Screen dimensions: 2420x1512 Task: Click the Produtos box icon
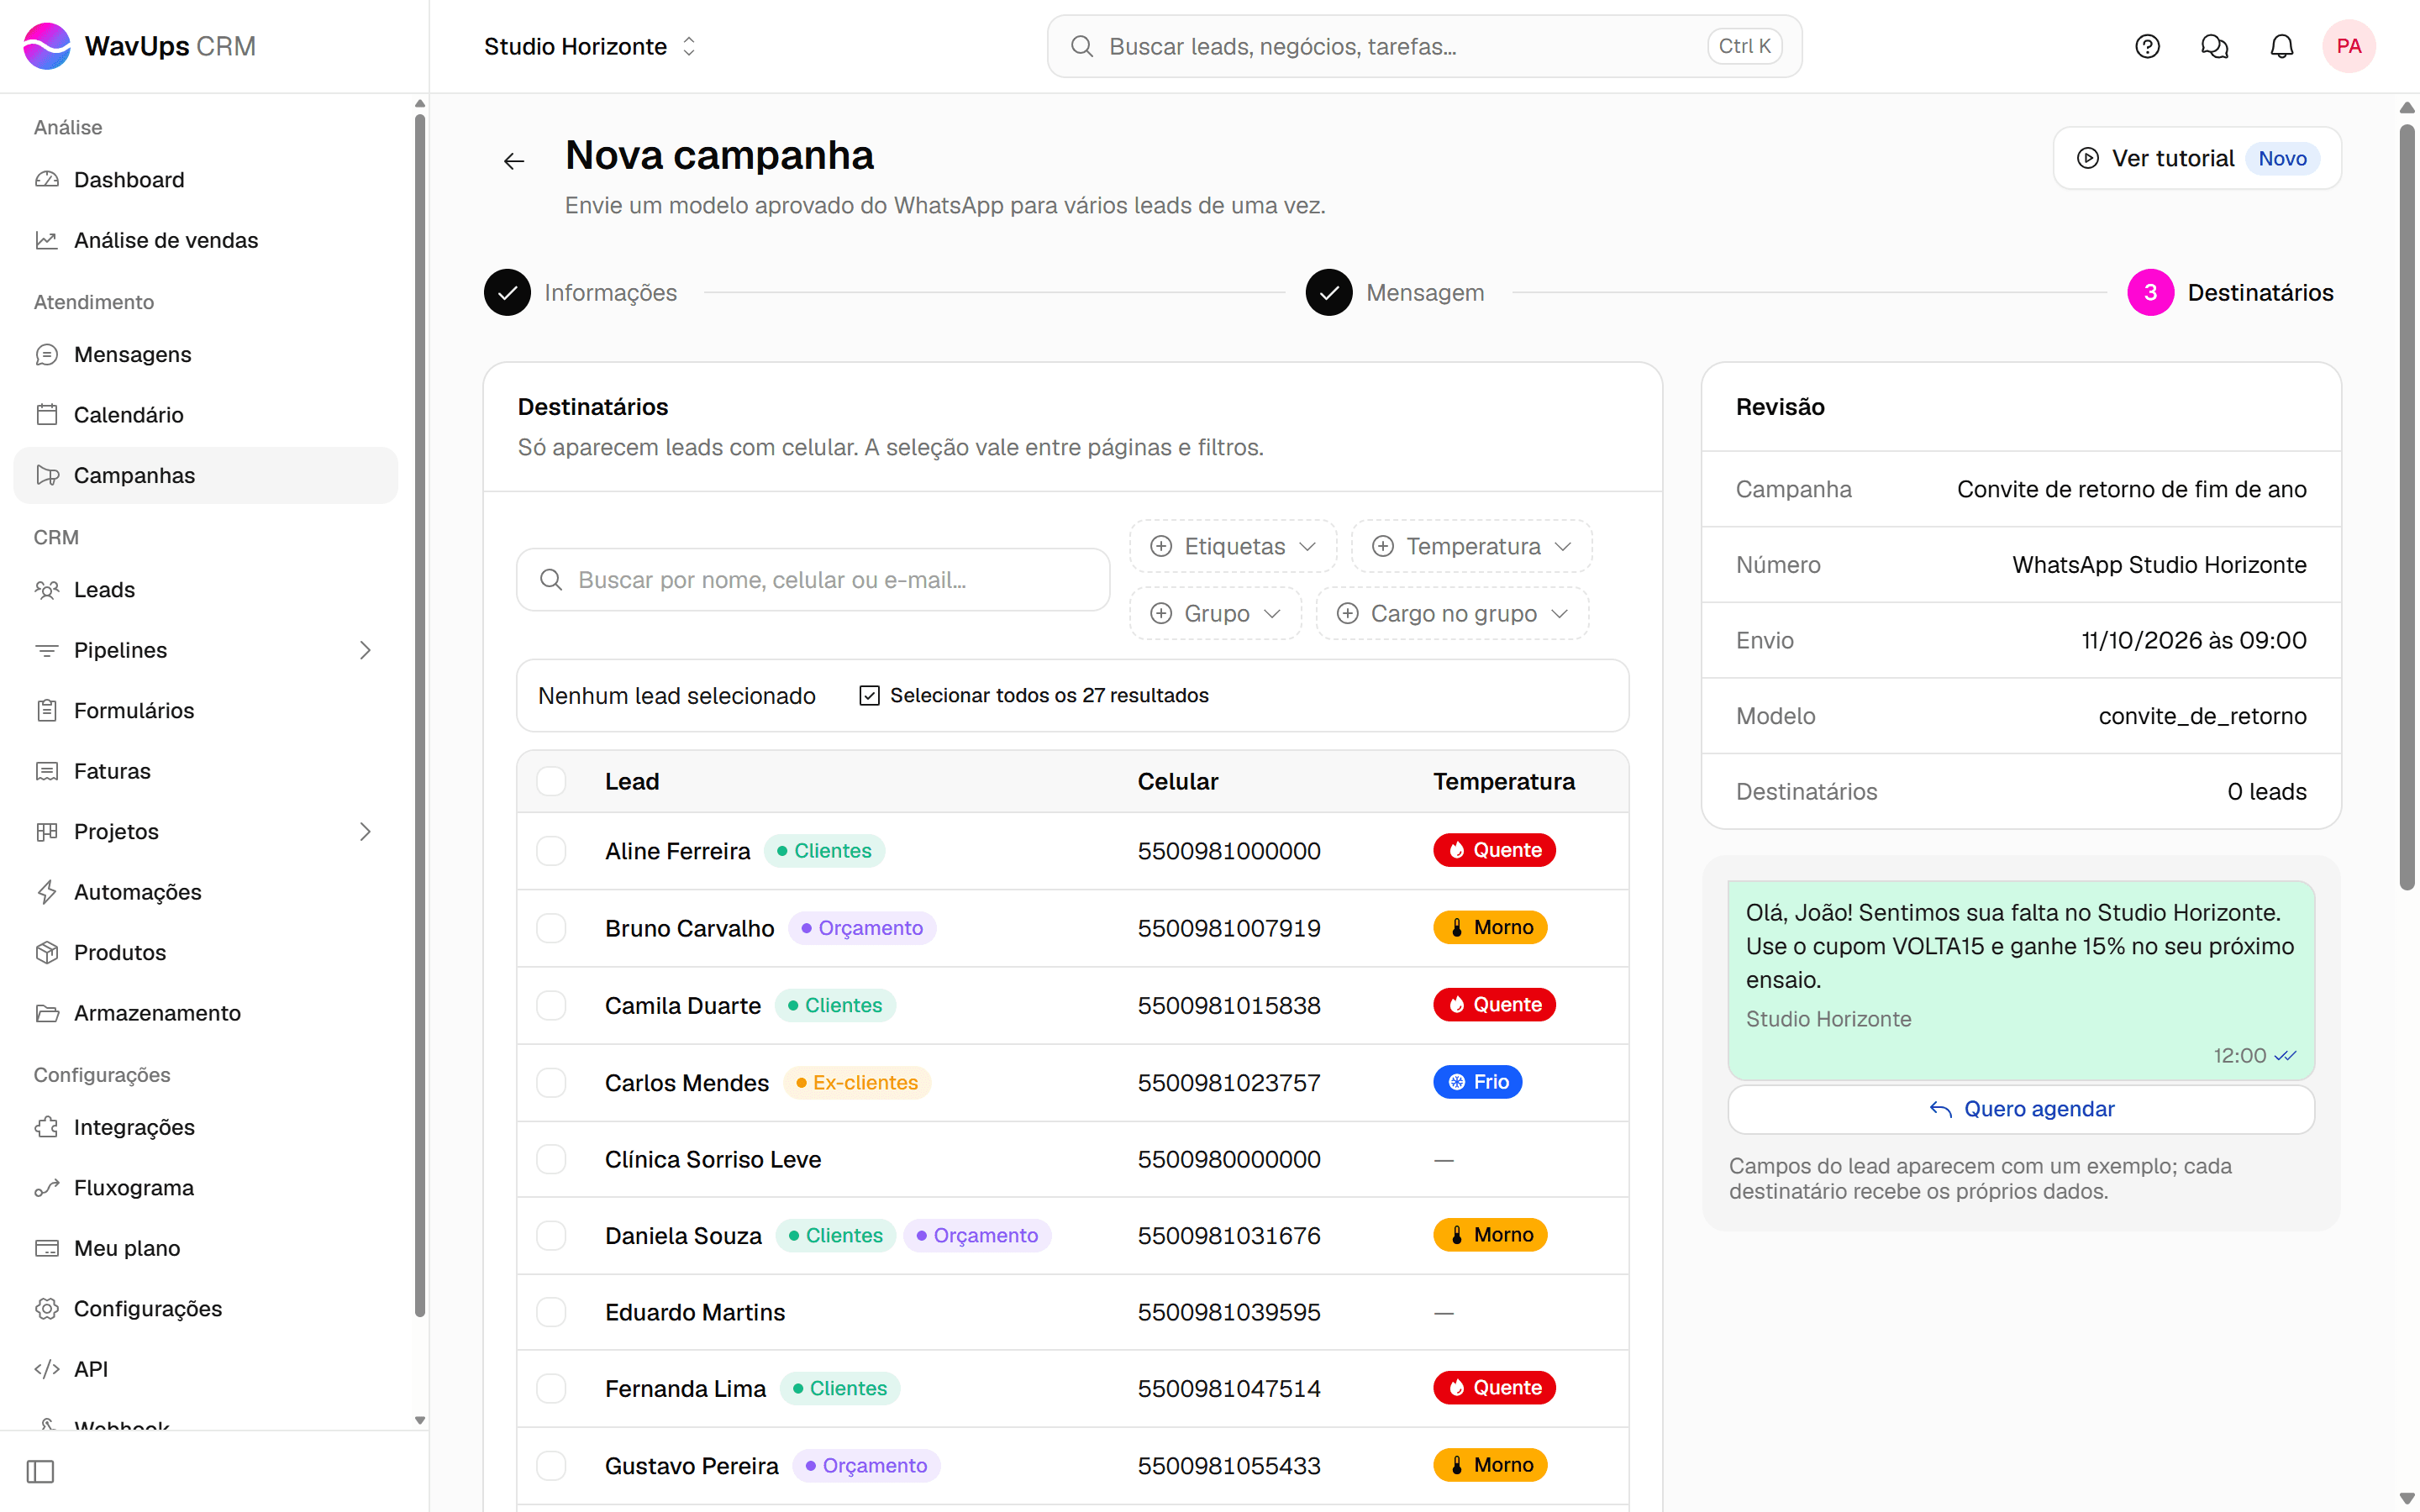tap(47, 952)
